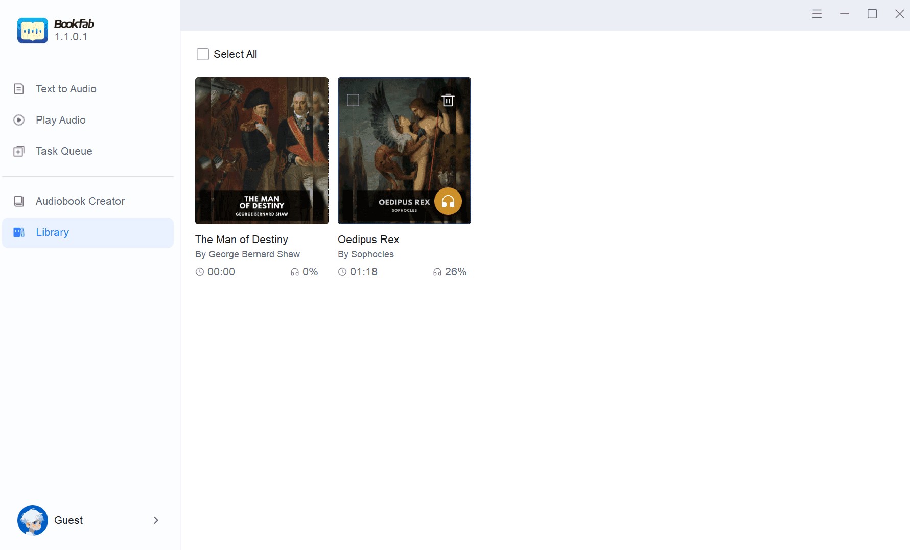Tick the checkbox on Oedipus Rex cover
The image size is (910, 550).
353,100
